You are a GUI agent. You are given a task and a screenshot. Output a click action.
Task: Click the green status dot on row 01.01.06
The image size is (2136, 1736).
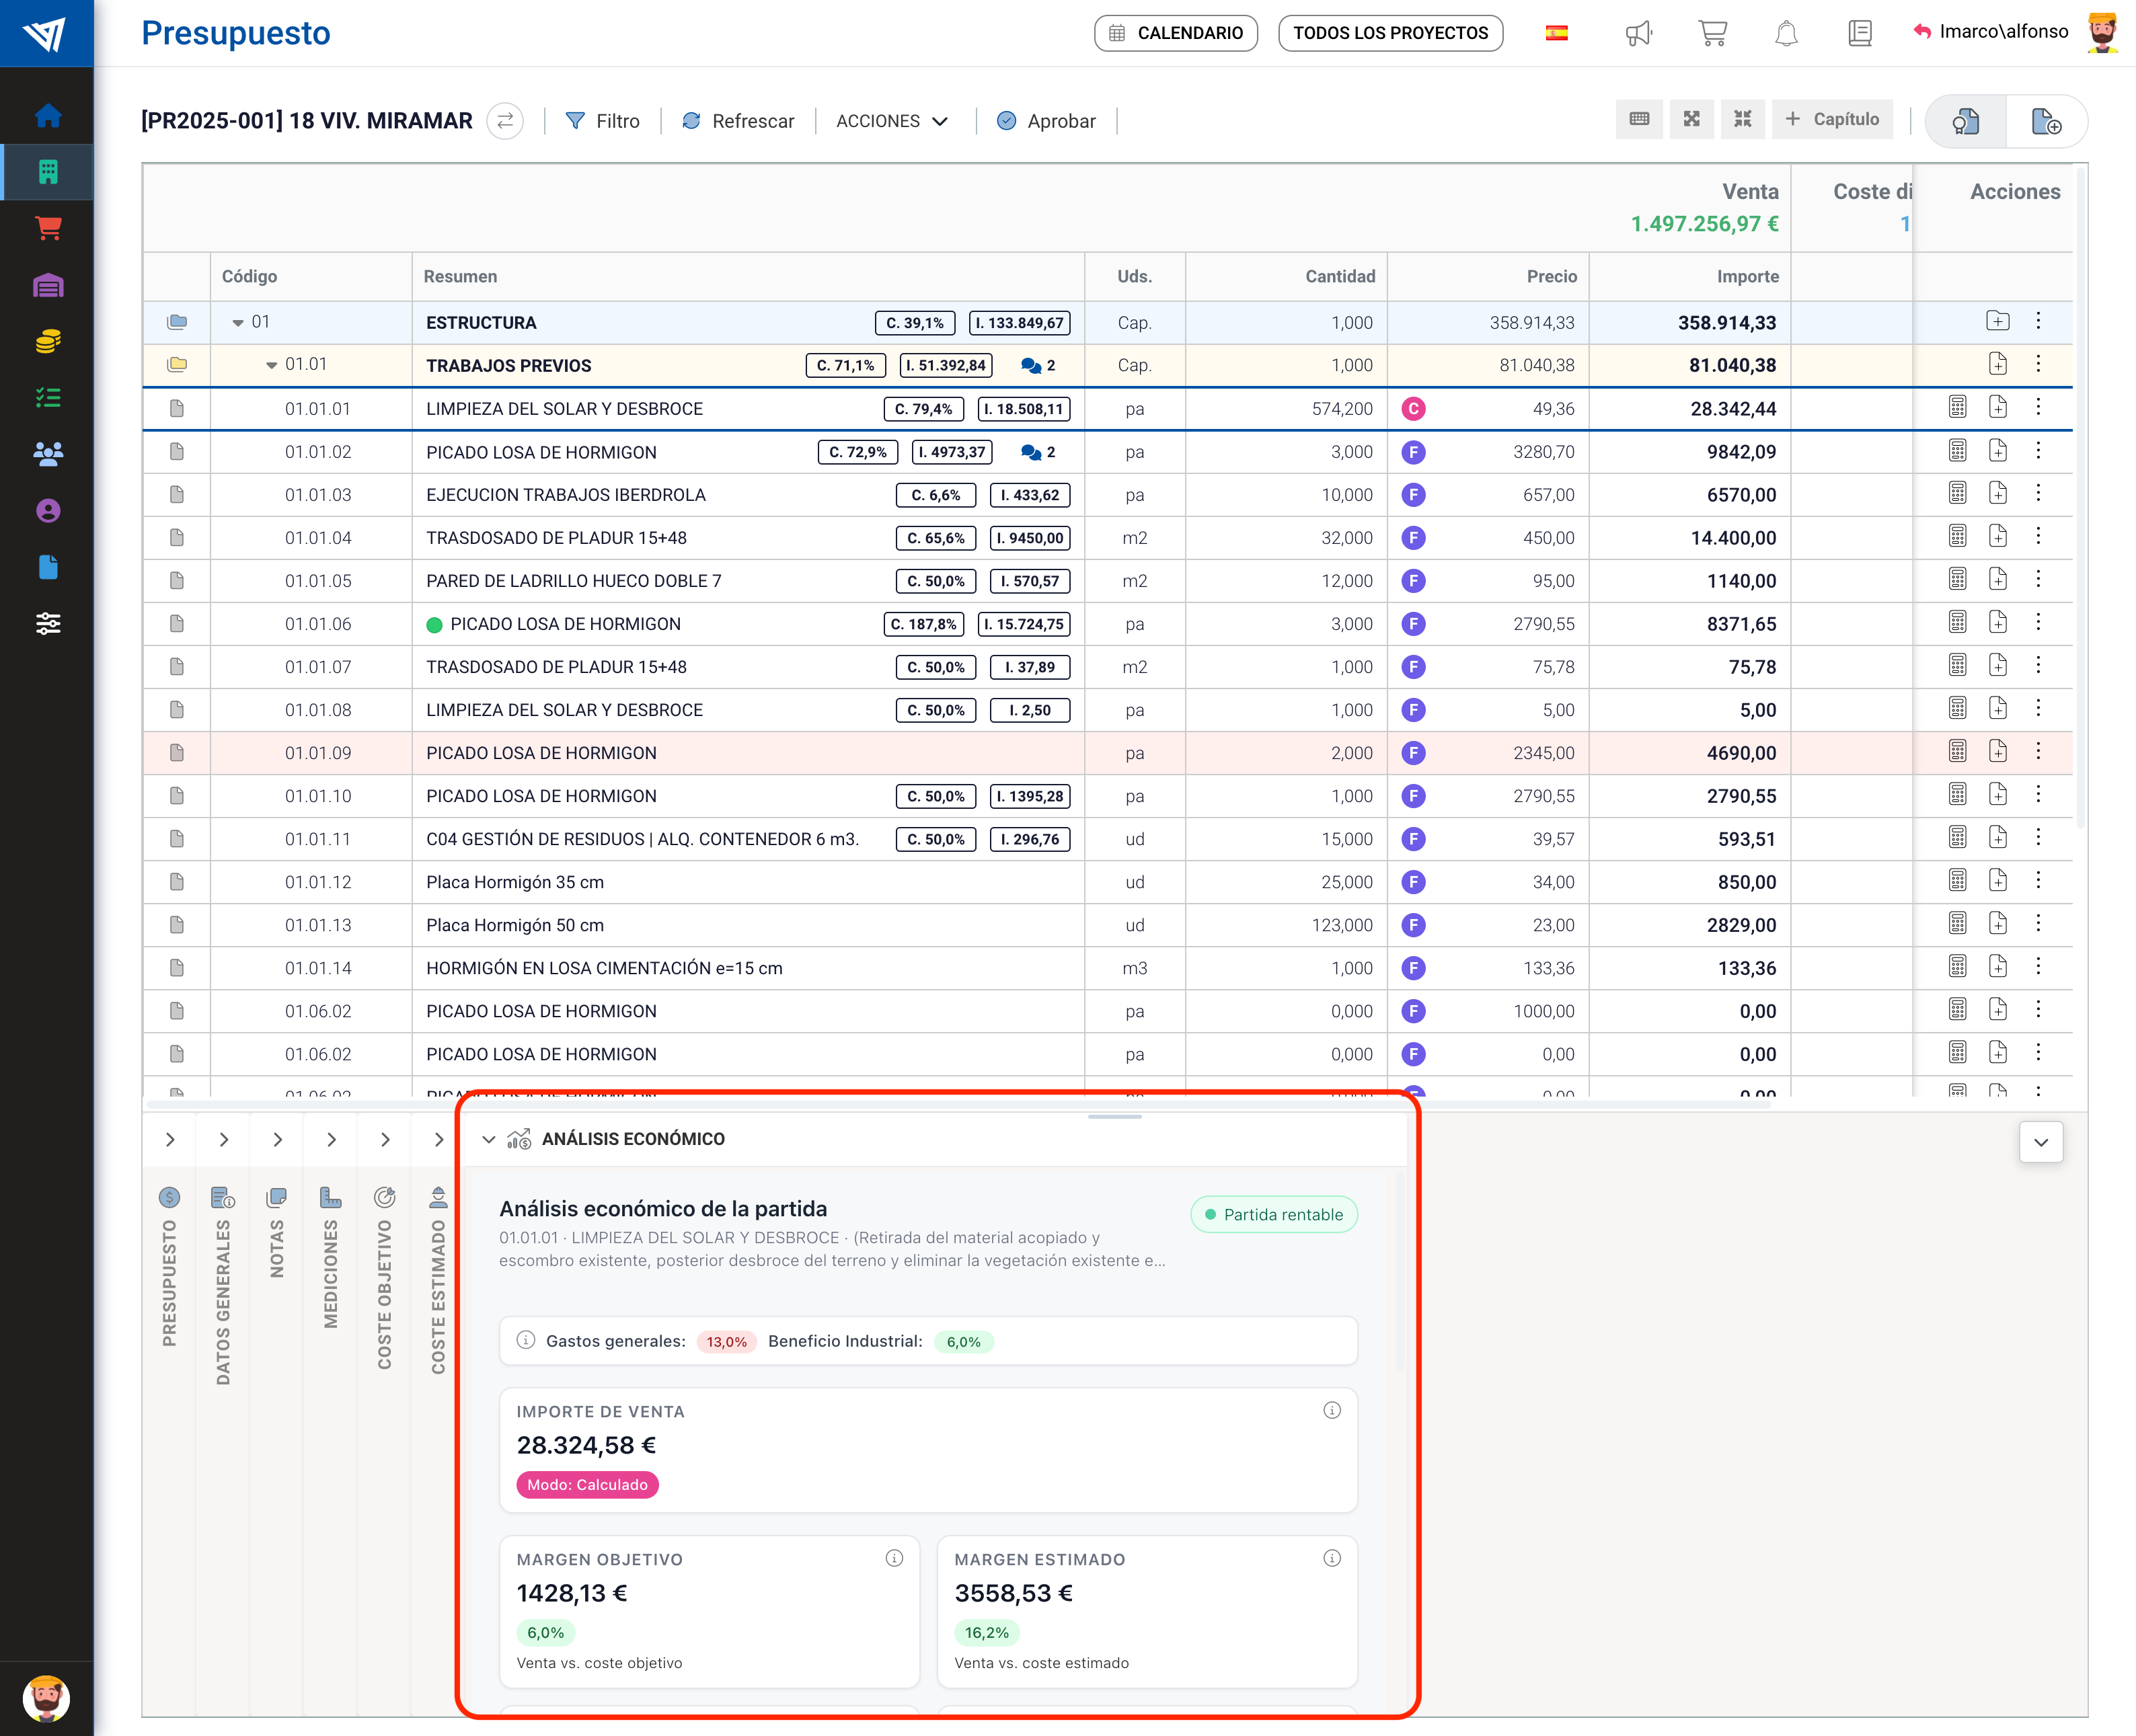[x=434, y=625]
